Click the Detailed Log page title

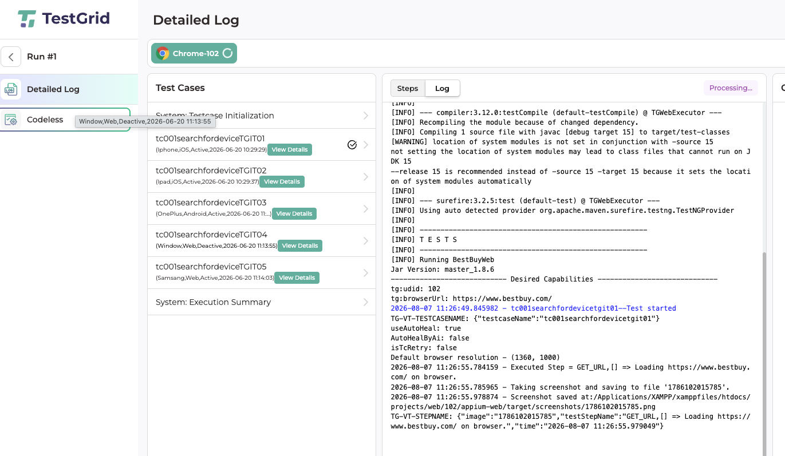click(x=196, y=20)
